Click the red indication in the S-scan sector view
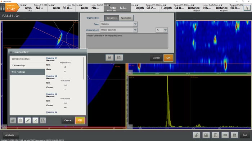The width and height of the screenshot is (252, 141). (x=60, y=39)
